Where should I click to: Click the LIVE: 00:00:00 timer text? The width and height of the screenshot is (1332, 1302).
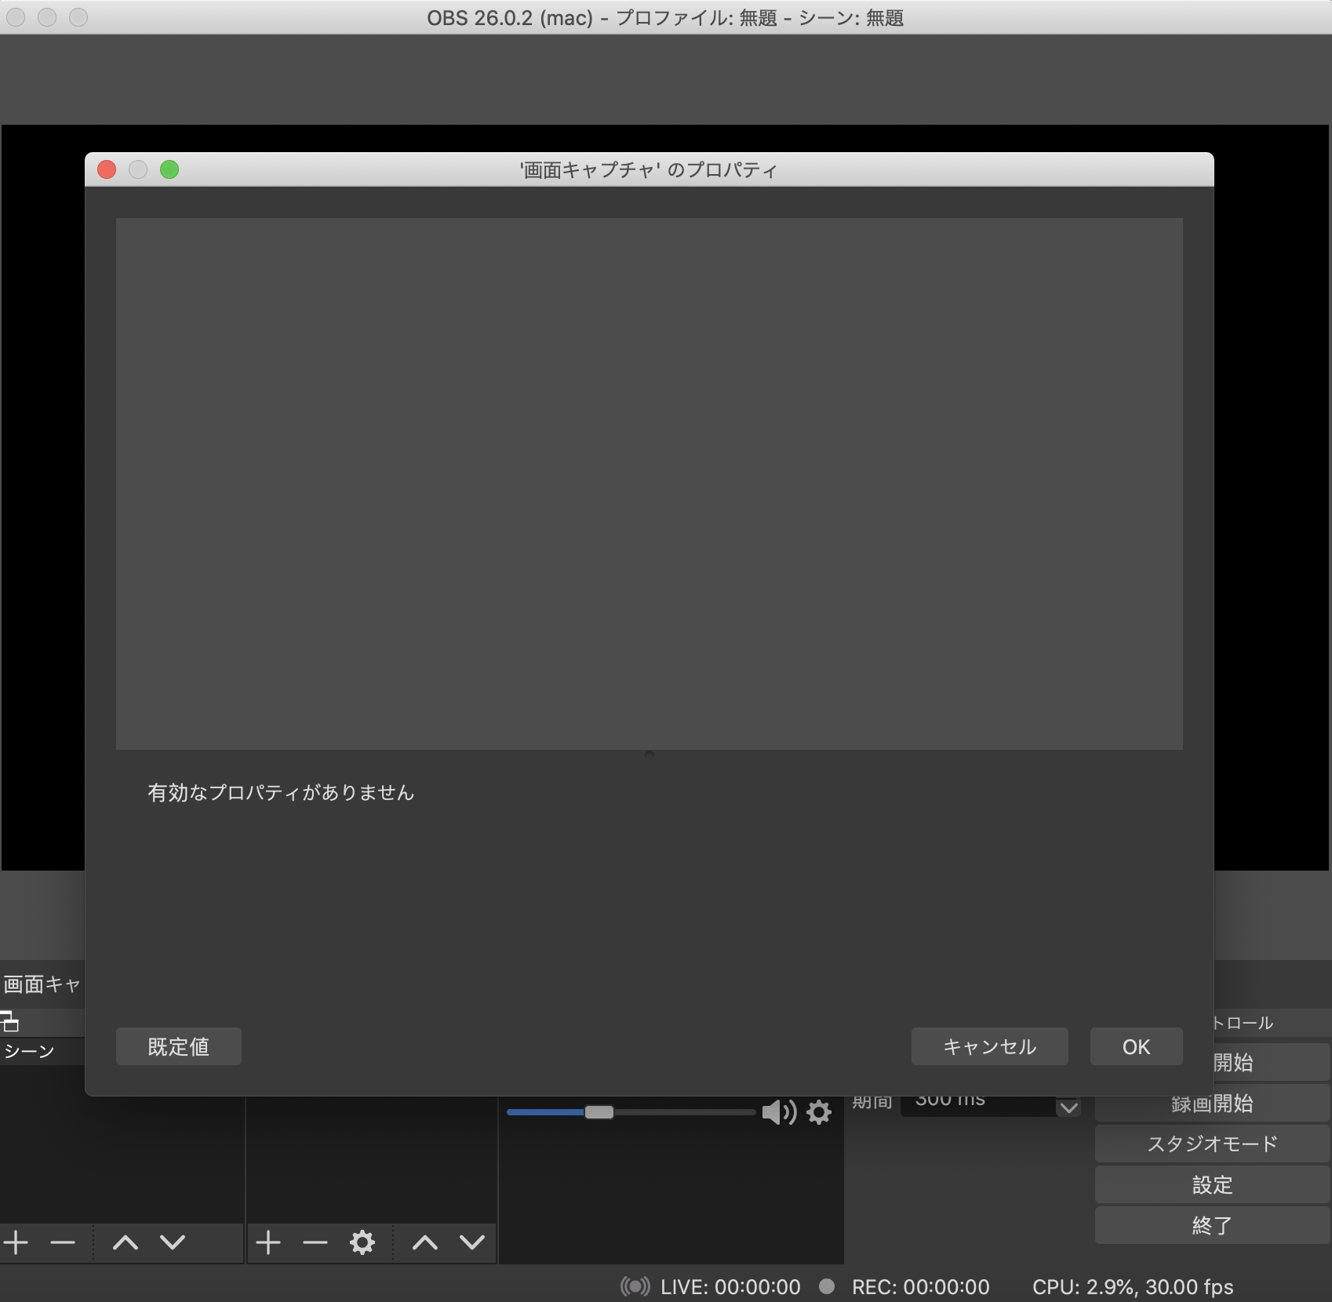click(x=730, y=1287)
